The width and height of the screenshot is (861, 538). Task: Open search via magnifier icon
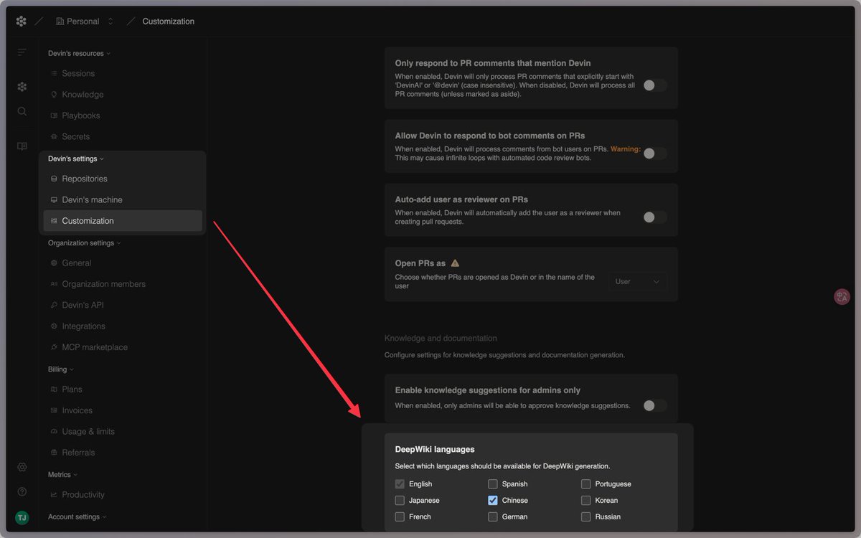click(x=22, y=111)
